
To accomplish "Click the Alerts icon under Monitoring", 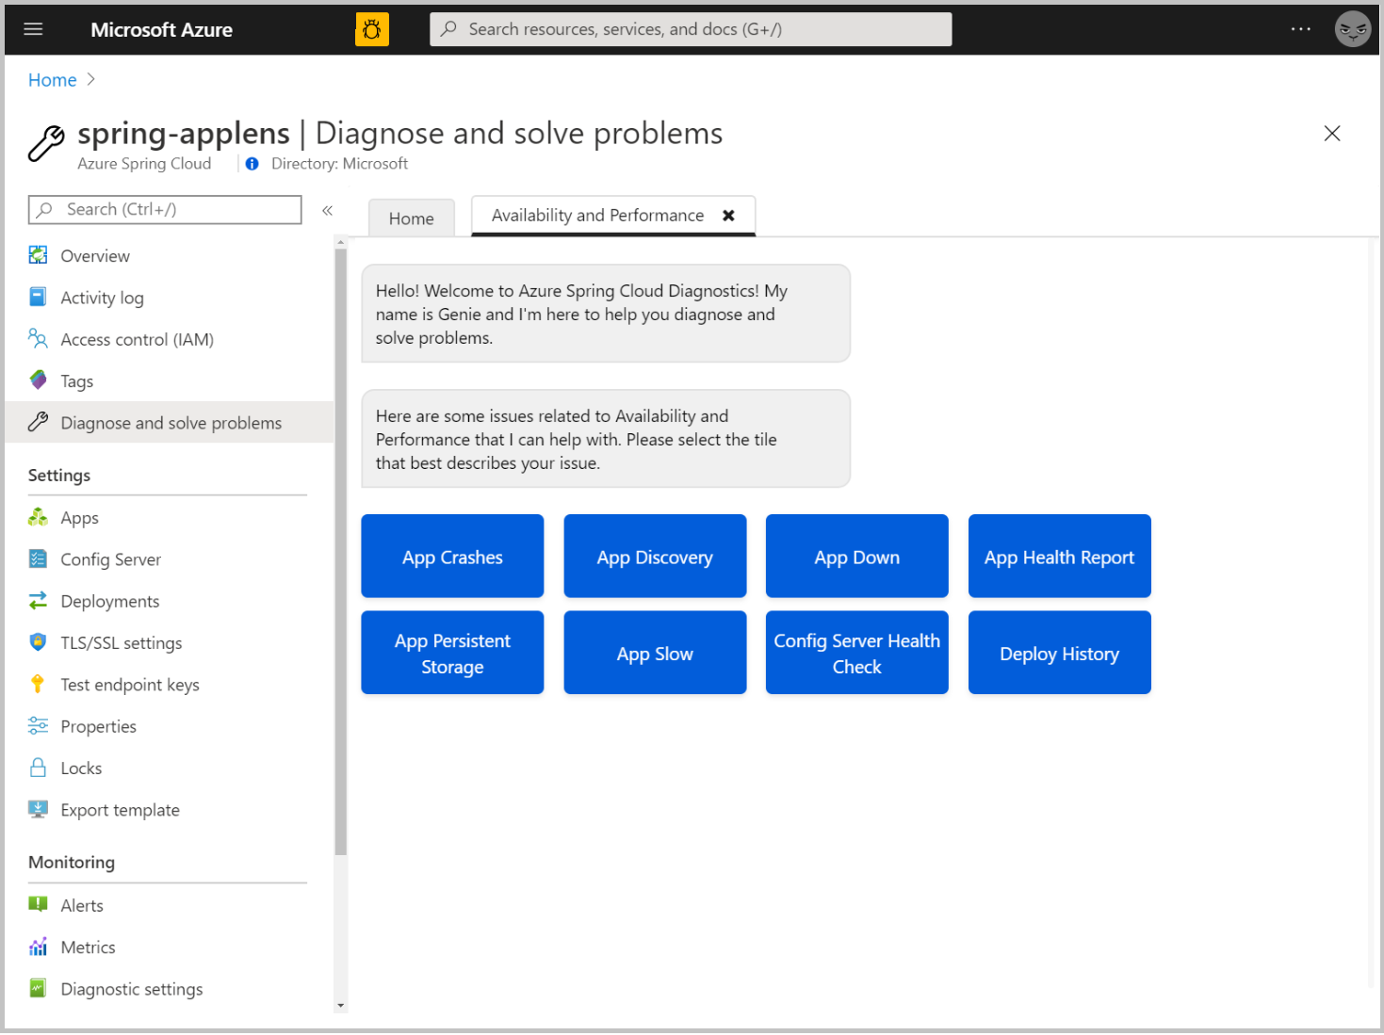I will tap(38, 904).
